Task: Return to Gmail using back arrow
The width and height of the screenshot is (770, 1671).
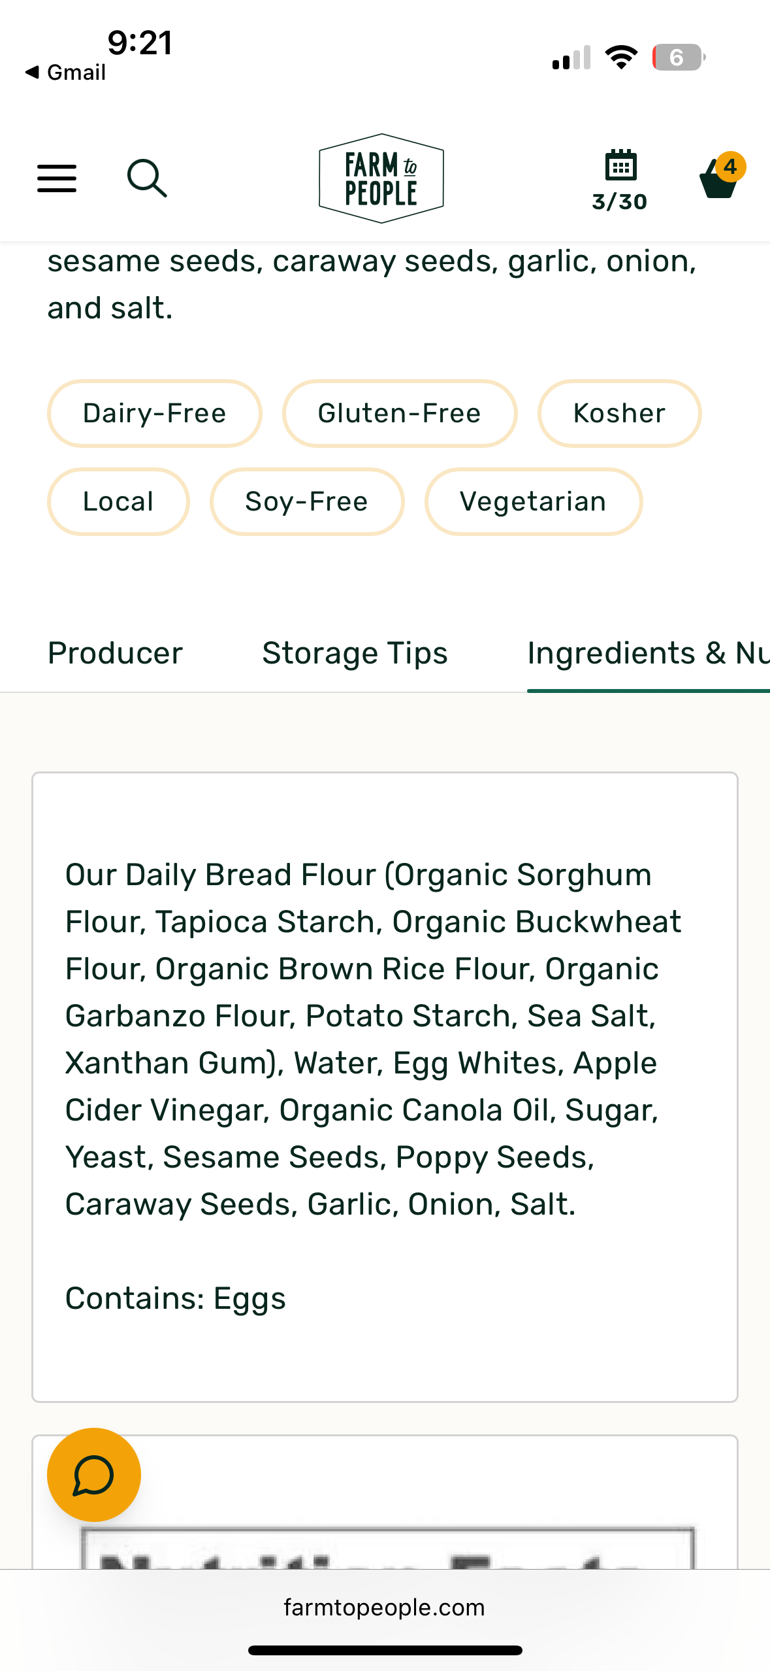Action: click(65, 72)
